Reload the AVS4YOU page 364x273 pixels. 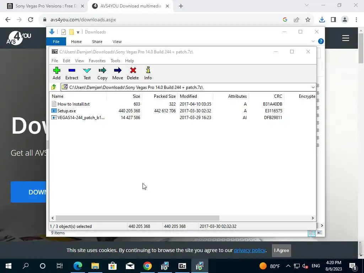pos(31,20)
